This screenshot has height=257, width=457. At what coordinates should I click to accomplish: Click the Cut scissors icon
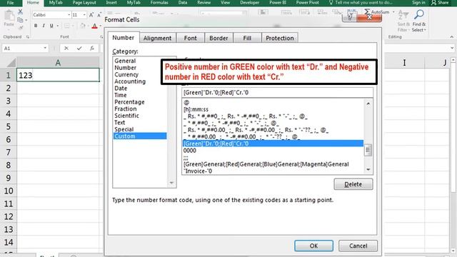coord(20,12)
